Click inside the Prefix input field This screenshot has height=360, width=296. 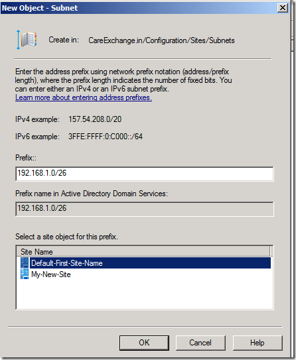coord(145,174)
